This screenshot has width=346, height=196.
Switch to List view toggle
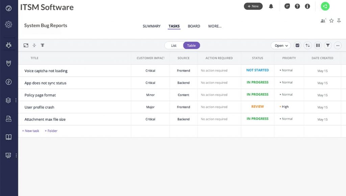point(174,46)
